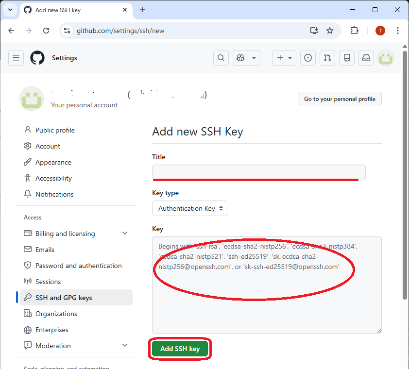Reload the github.com page

46,30
